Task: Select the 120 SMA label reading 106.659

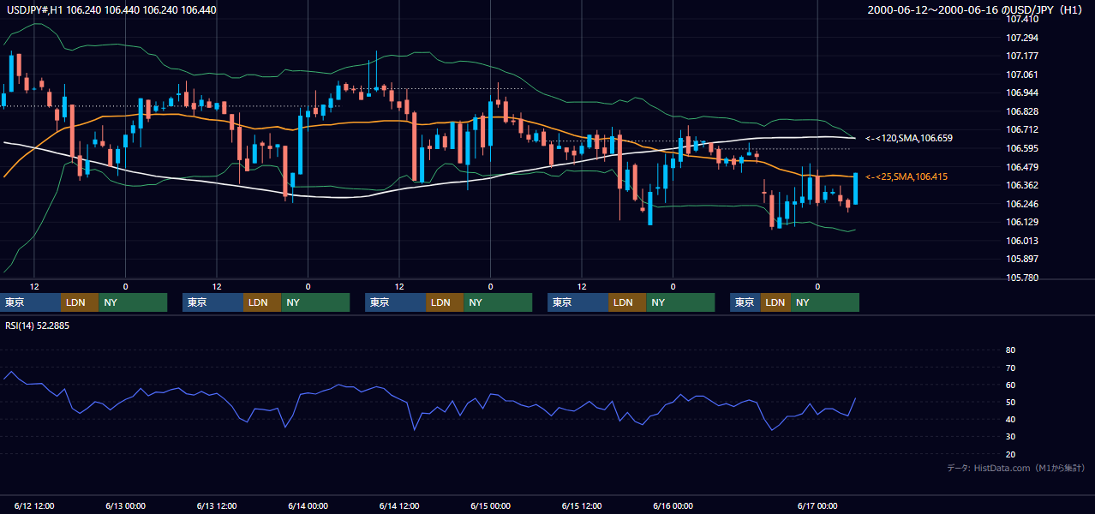Action: click(x=909, y=138)
